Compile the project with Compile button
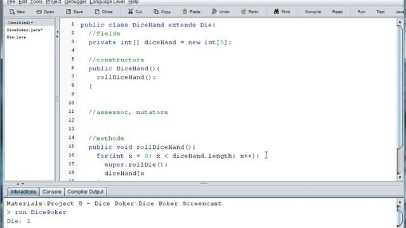This screenshot has width=406, height=228. click(x=313, y=12)
